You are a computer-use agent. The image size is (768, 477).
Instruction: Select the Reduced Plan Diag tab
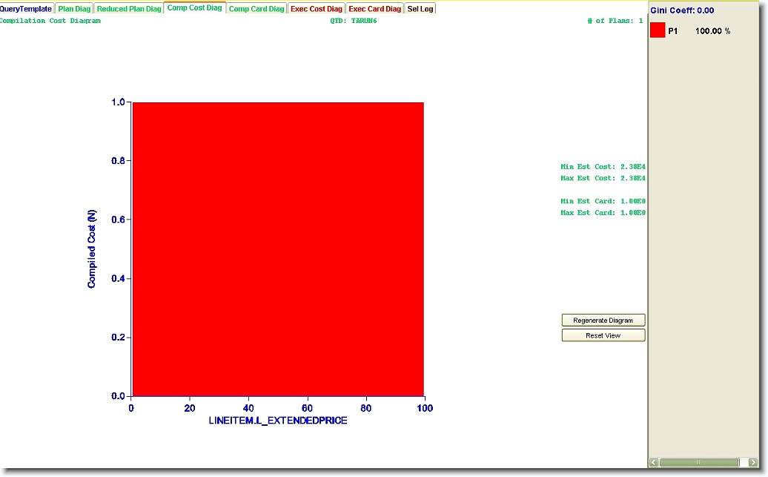click(x=129, y=9)
